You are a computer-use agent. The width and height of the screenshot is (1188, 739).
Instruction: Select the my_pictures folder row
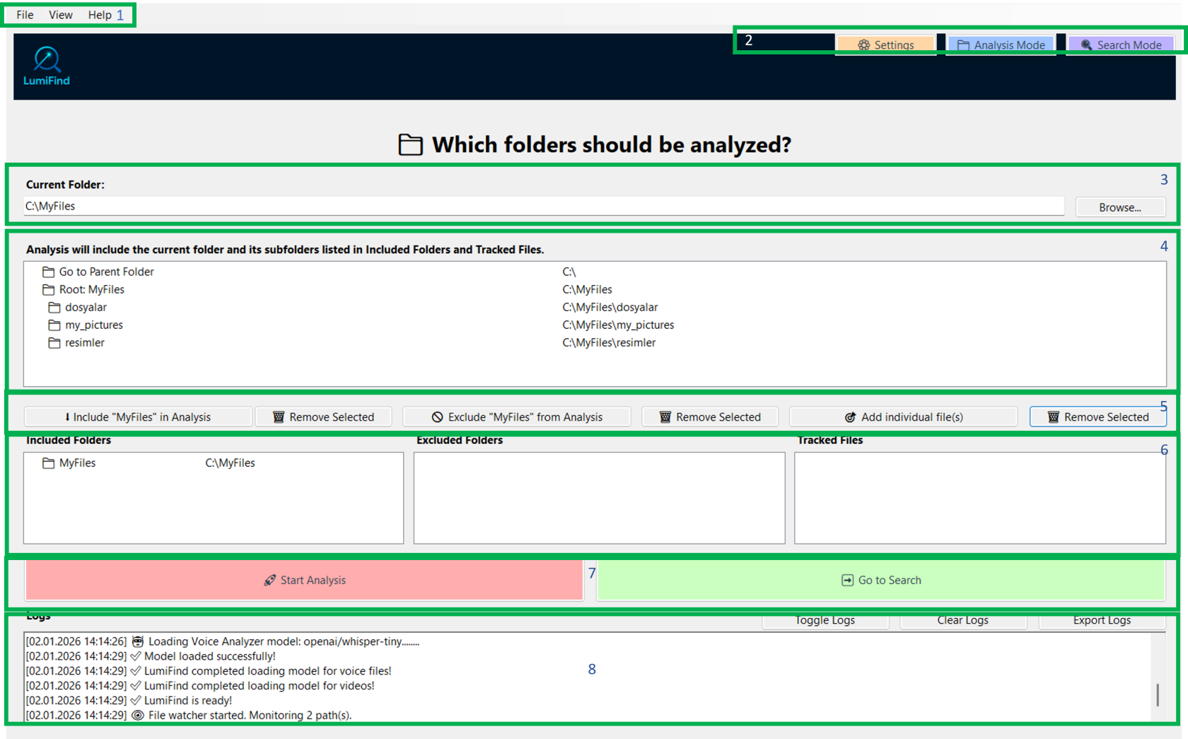594,325
